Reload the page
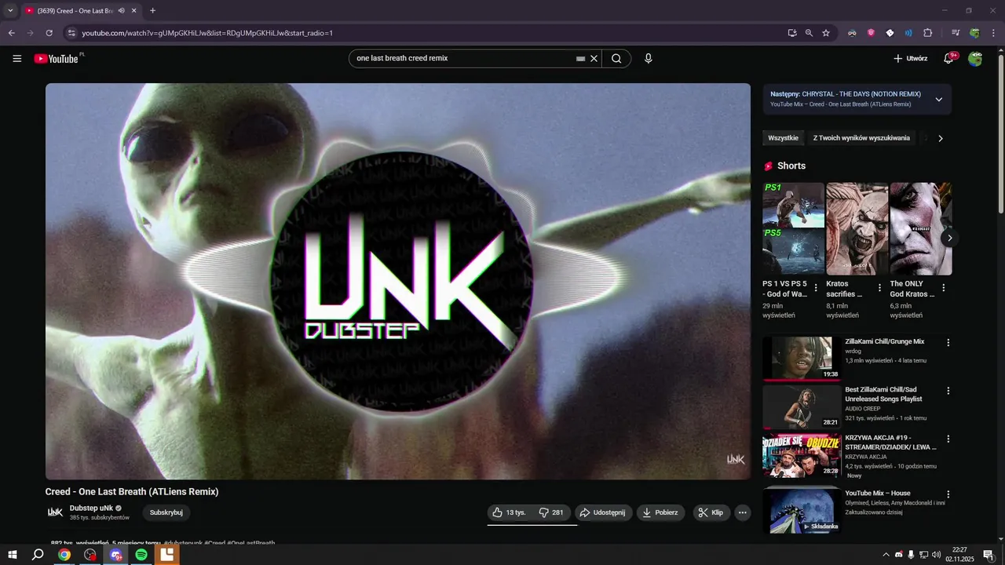 [x=49, y=33]
